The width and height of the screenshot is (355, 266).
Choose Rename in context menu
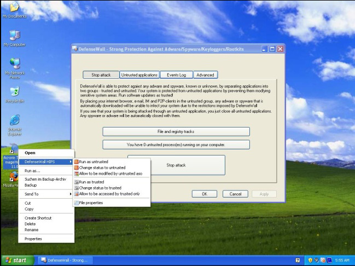point(46,230)
